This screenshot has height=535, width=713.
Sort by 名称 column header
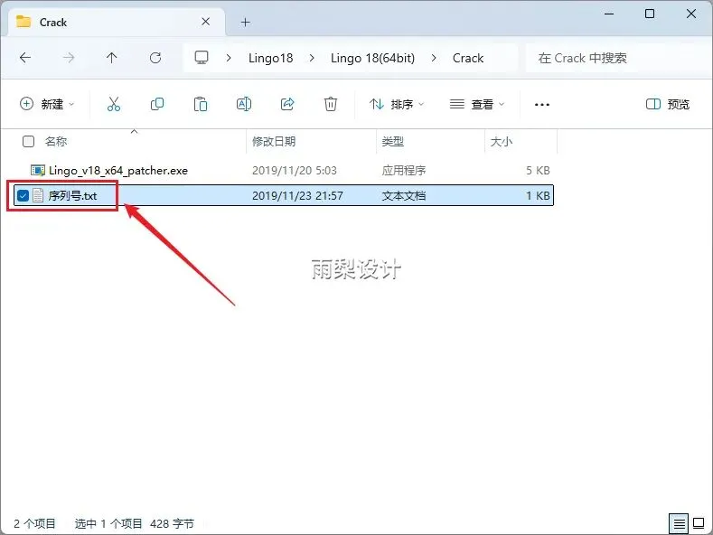pos(56,142)
